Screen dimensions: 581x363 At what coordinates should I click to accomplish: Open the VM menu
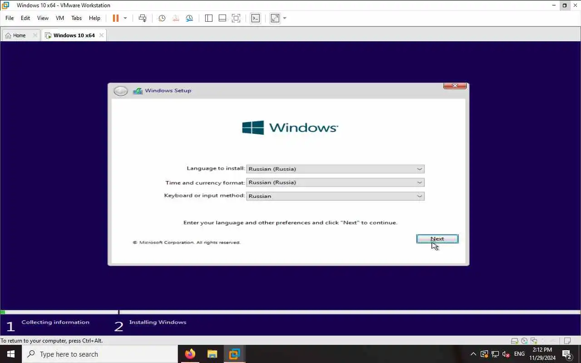point(60,18)
